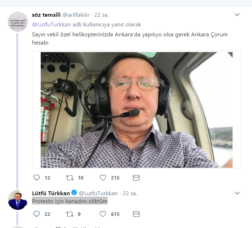This screenshot has height=228, width=252.
Task: Click the Lütfü Türkkan display name
Action: [51, 193]
